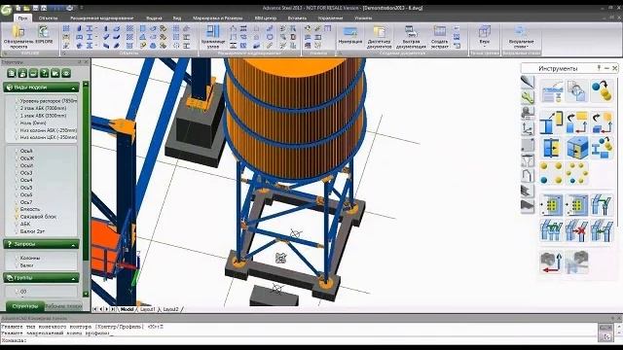Click blue cube with yellow face tool
The width and height of the screenshot is (623, 350).
576,148
